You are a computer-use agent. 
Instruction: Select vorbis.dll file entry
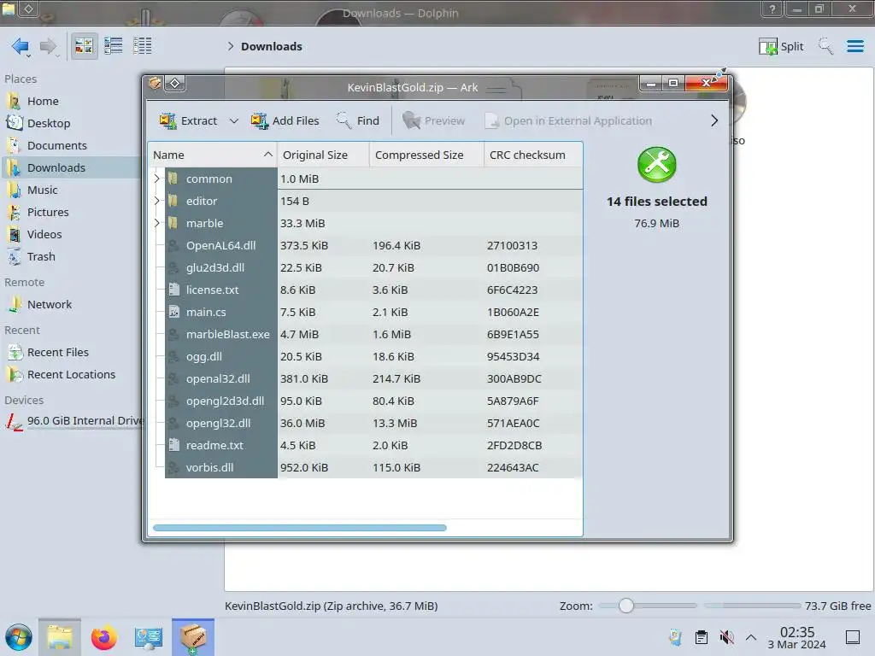point(373,467)
